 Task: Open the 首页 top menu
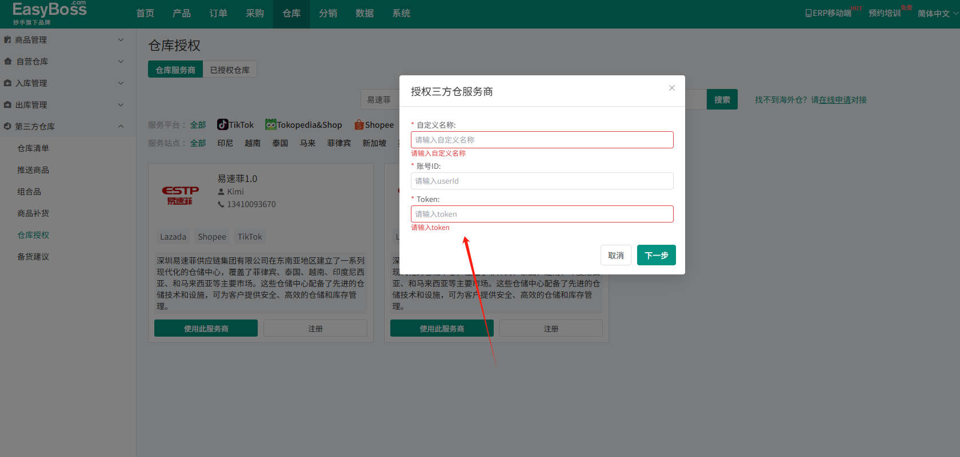pyautogui.click(x=145, y=13)
